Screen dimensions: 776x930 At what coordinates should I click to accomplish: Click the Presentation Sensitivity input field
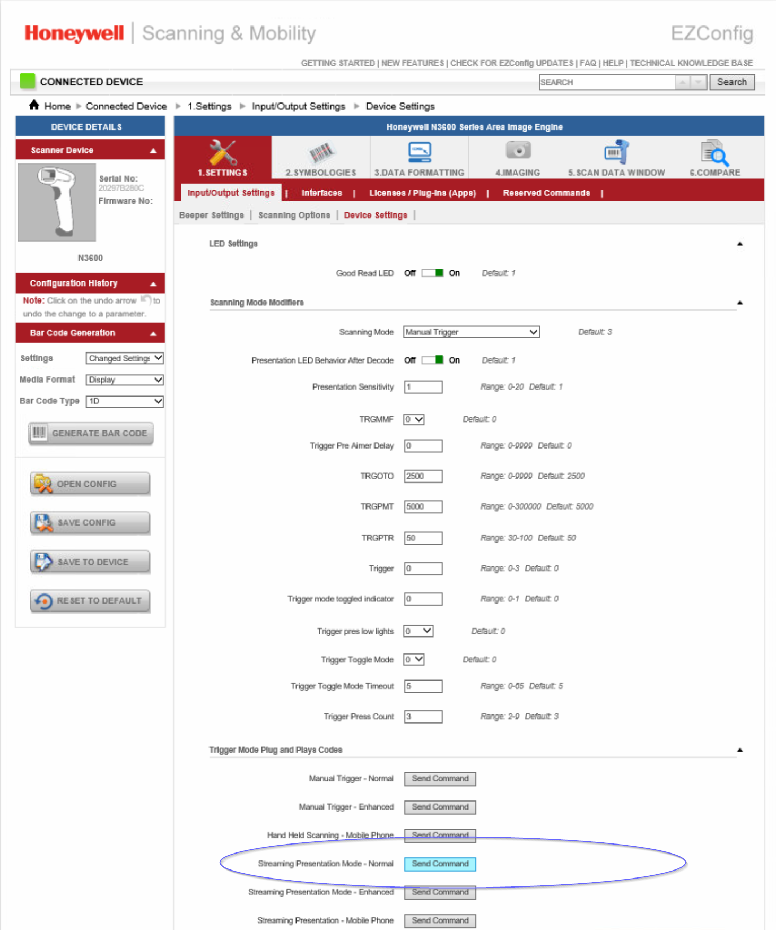(423, 387)
